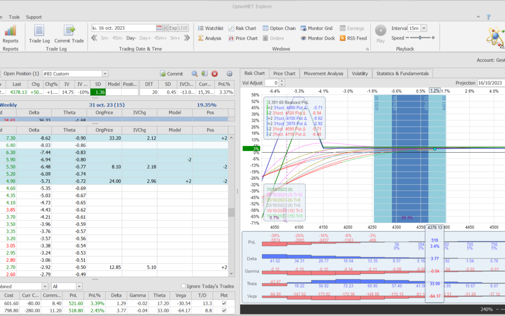Viewport: 505px width, 316px height.
Task: Open position settings gear icon
Action: click(229, 73)
